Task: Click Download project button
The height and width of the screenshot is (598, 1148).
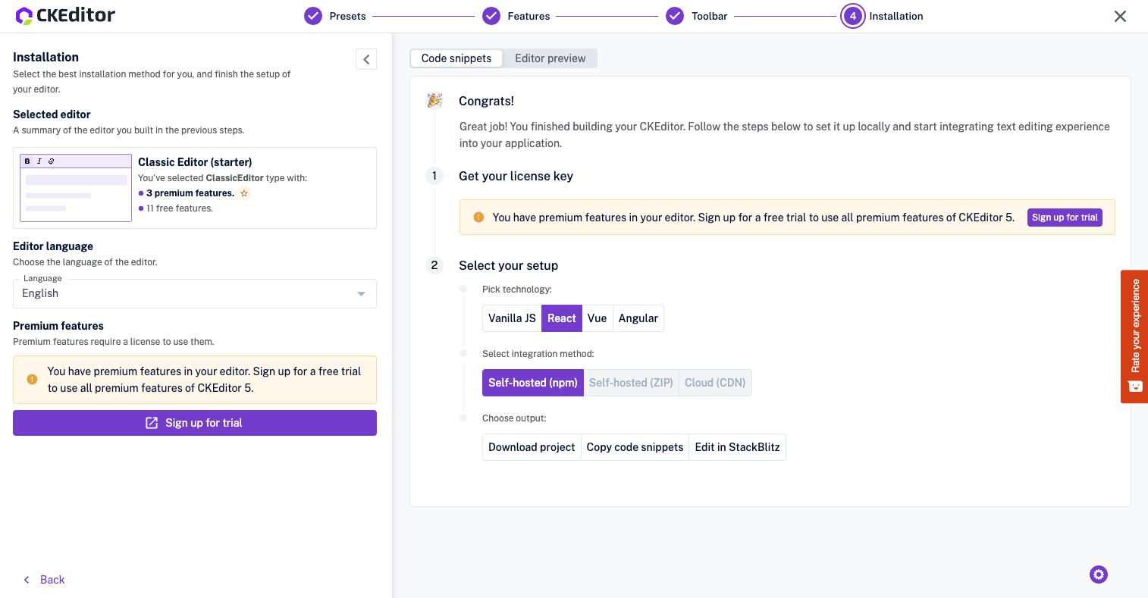Action: pos(532,447)
